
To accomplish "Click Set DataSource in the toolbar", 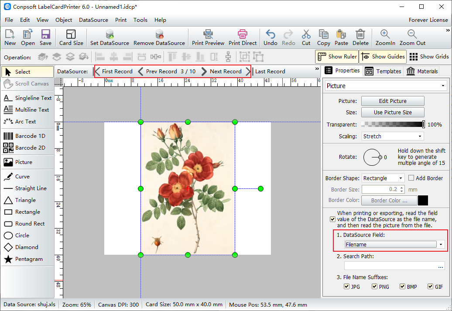I will (110, 38).
